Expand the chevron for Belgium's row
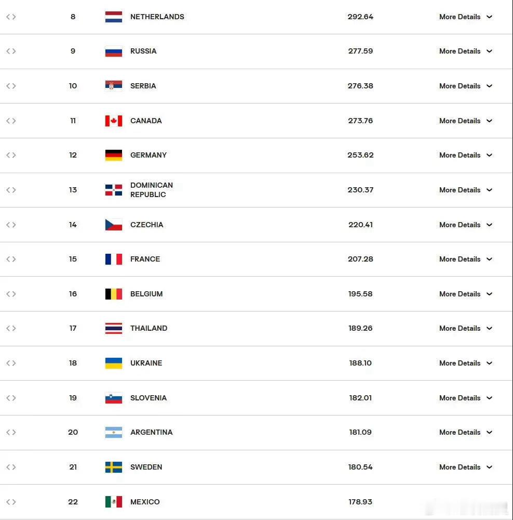This screenshot has width=513, height=520. [489, 294]
